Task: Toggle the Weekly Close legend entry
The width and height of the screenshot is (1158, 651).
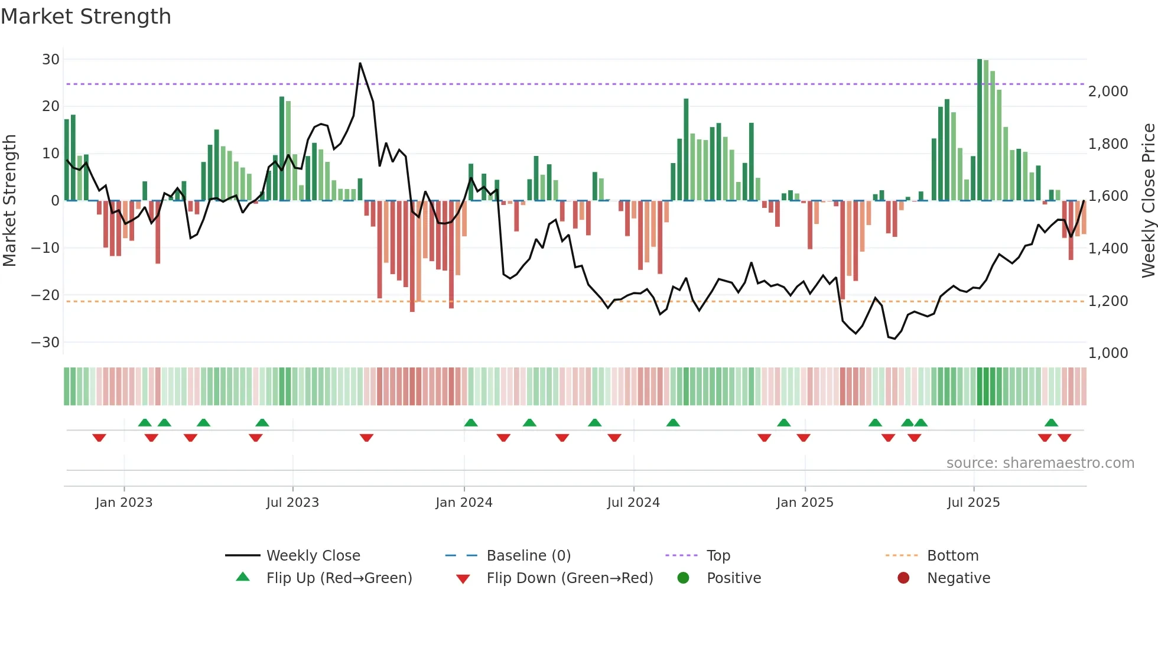Action: (313, 556)
